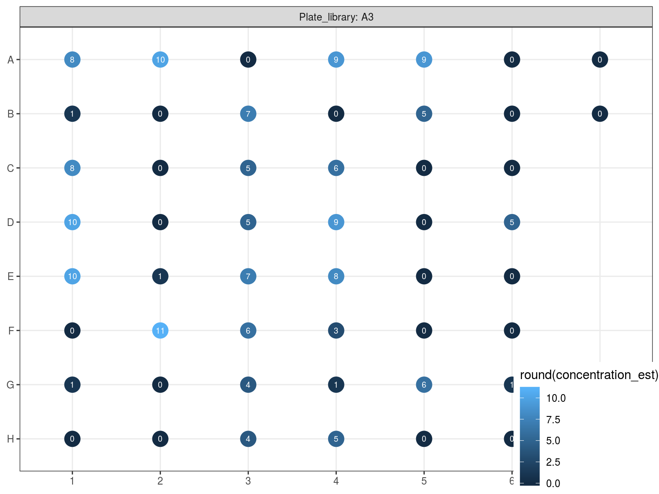Click well G1 showing value 1
This screenshot has height=494, width=659.
click(72, 385)
